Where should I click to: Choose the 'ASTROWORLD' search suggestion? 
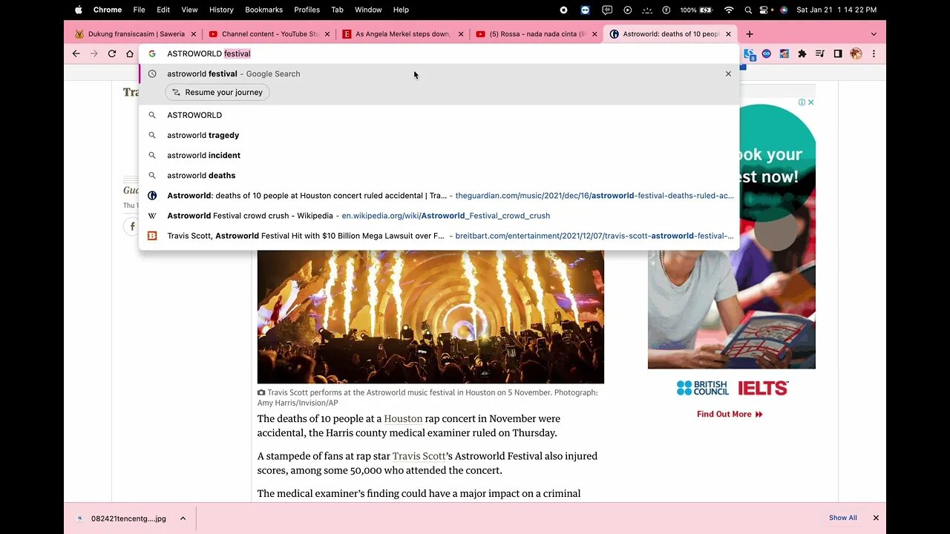pos(439,115)
